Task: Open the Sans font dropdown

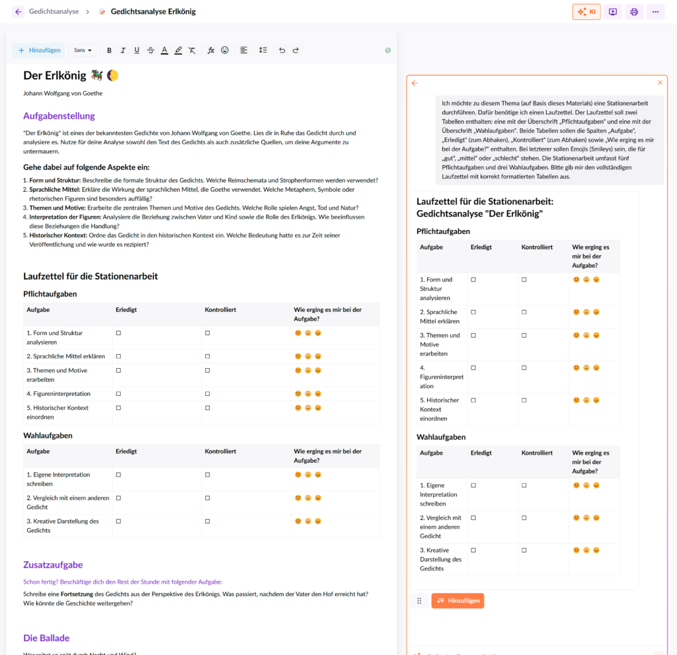Action: [81, 50]
